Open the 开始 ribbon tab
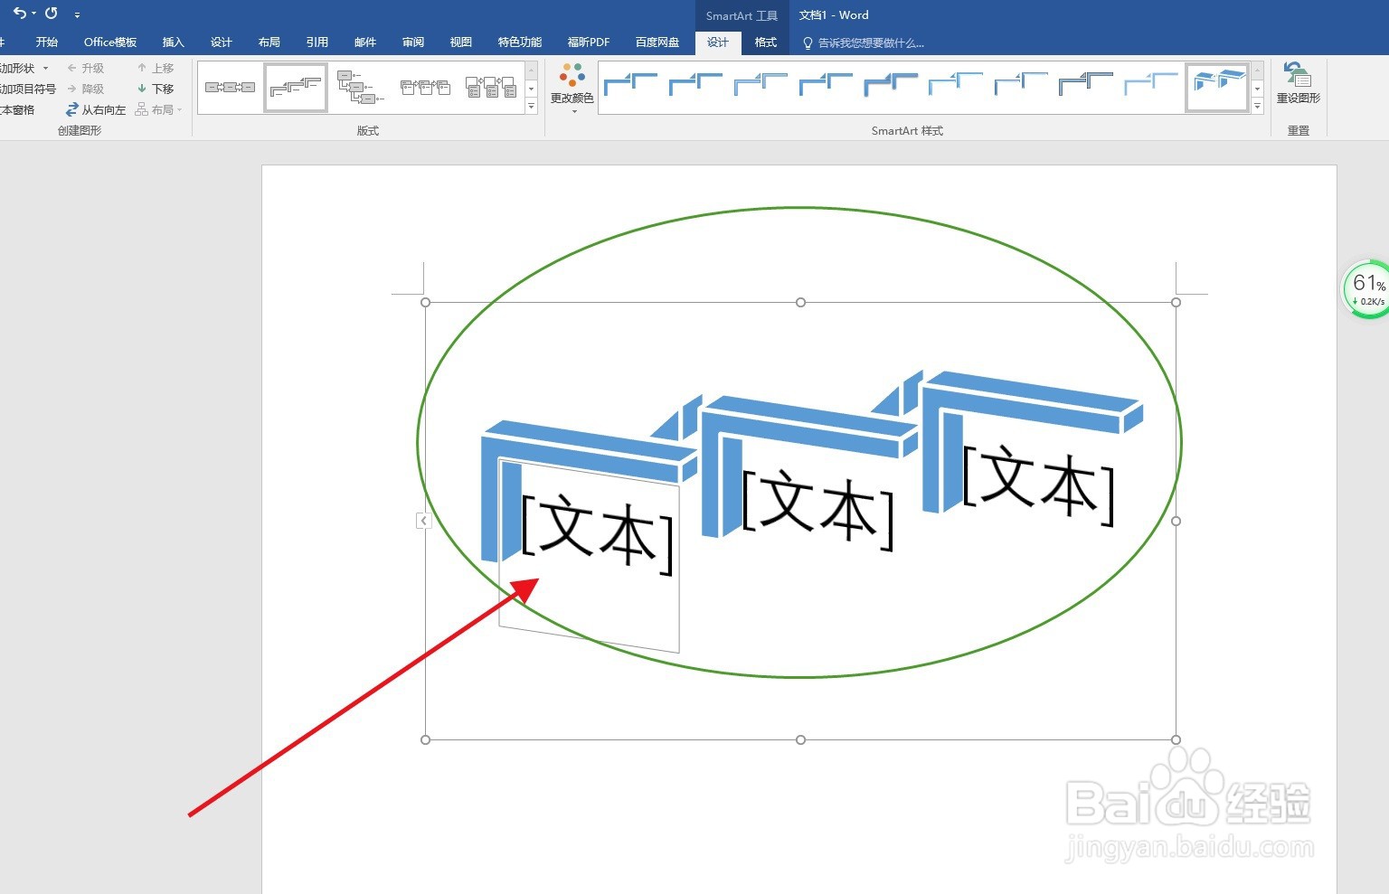This screenshot has width=1389, height=894. [47, 42]
